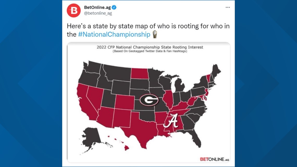Click the Georgia G logo on the map
Image resolution: width=297 pixels, height=167 pixels.
pos(149,100)
